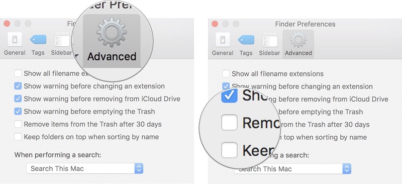Open Sidebar icon in left Finder Preferences

pos(62,40)
